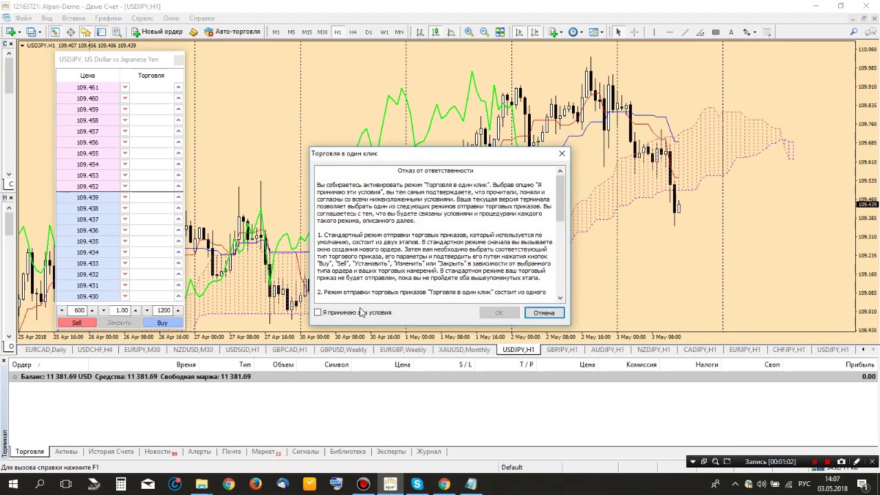This screenshot has width=880, height=495.
Task: Toggle the Terminal window icon
Action: pos(101,32)
